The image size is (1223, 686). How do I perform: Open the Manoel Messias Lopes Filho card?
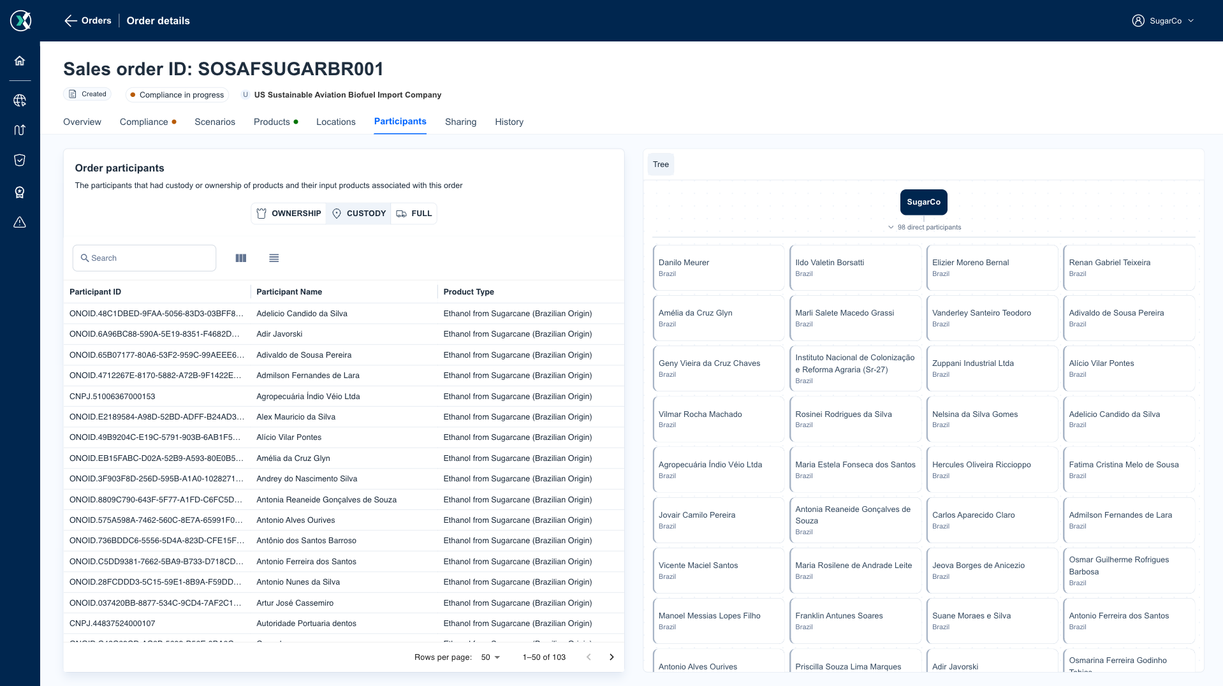coord(719,621)
